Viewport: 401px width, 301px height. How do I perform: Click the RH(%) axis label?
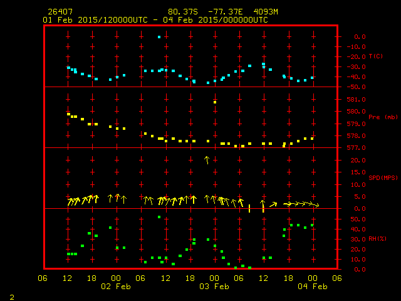click(x=377, y=239)
